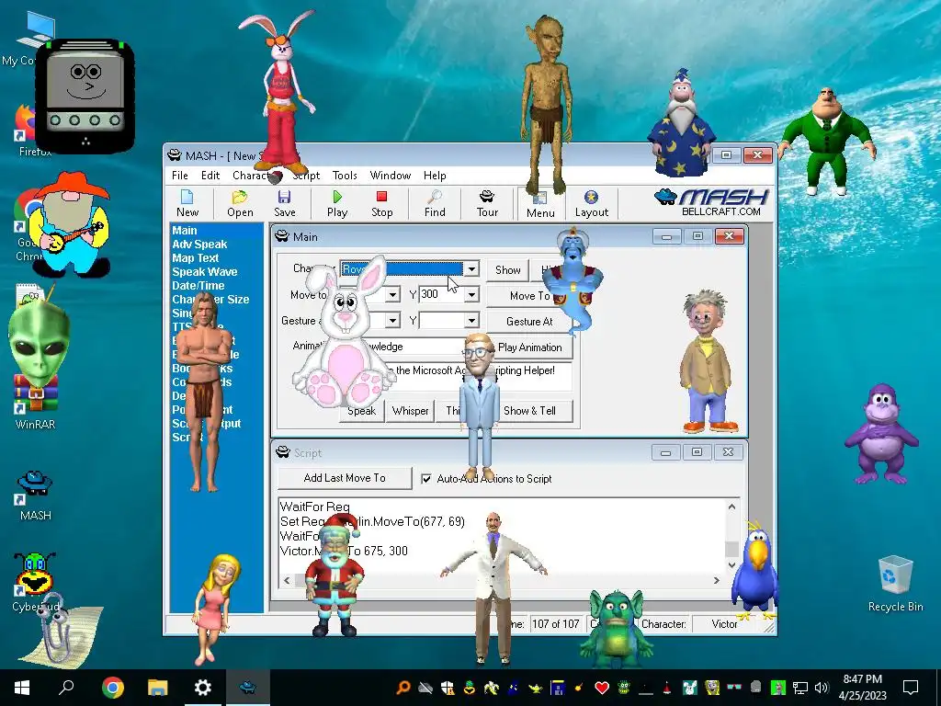Click the Play Animation button
Image resolution: width=941 pixels, height=706 pixels.
(529, 347)
